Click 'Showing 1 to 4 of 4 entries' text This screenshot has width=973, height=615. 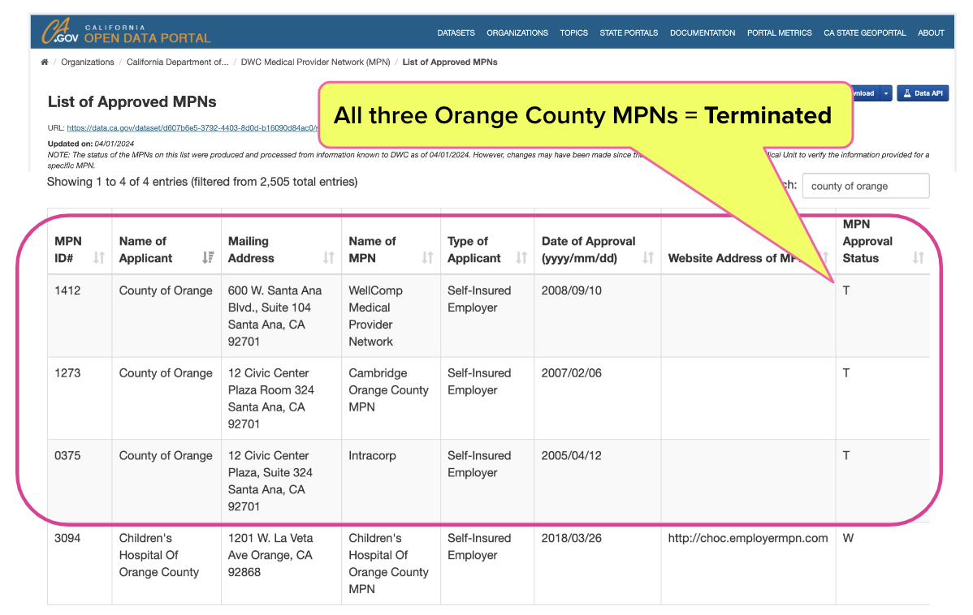tap(202, 182)
